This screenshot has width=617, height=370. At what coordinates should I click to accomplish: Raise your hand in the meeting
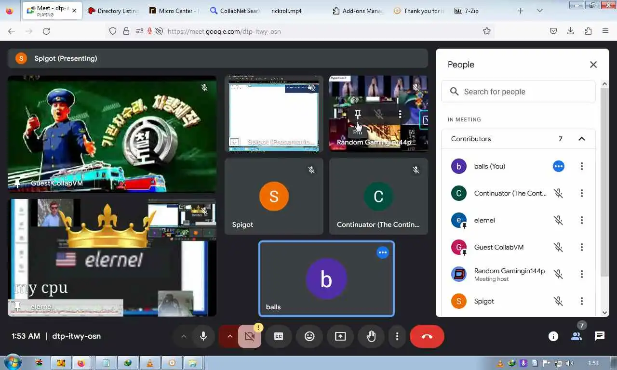[x=371, y=336]
